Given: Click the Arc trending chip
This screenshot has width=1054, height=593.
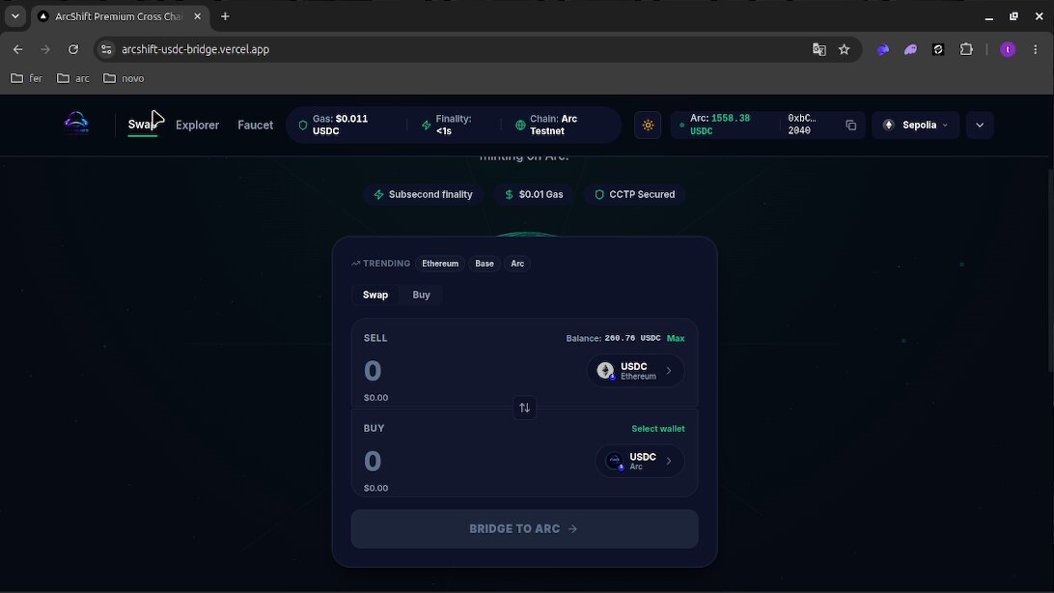Looking at the screenshot, I should (517, 264).
